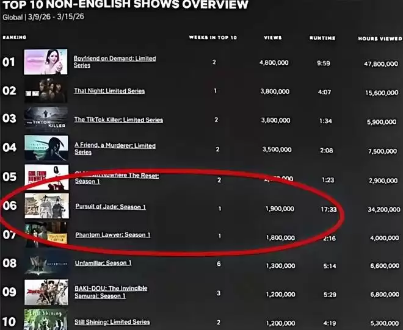403x330 pixels.
Task: Open 'Unfamiliar: Season 1' title link
Action: [x=103, y=263]
